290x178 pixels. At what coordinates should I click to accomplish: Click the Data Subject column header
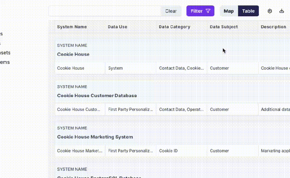[x=224, y=27]
